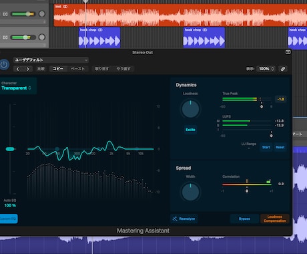
Task: Toggle the Excite button
Action: (x=190, y=130)
